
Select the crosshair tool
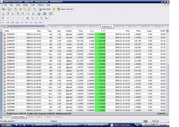[8, 18]
